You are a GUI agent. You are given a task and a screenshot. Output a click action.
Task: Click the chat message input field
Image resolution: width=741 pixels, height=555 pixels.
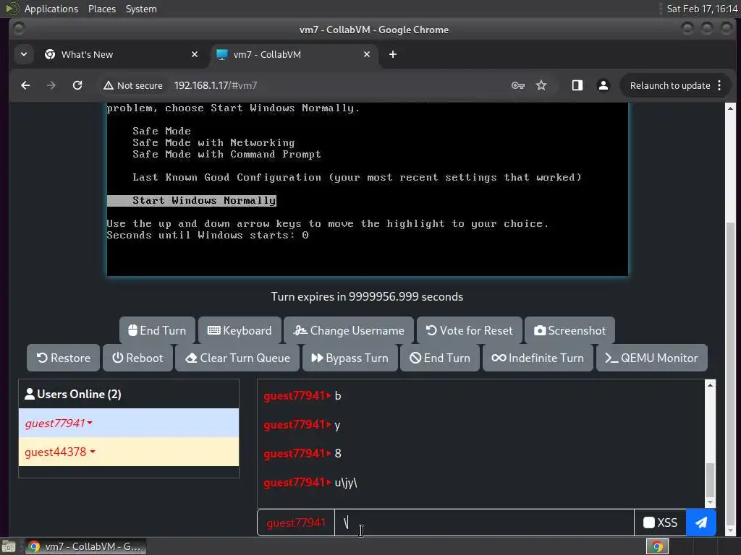[484, 522]
